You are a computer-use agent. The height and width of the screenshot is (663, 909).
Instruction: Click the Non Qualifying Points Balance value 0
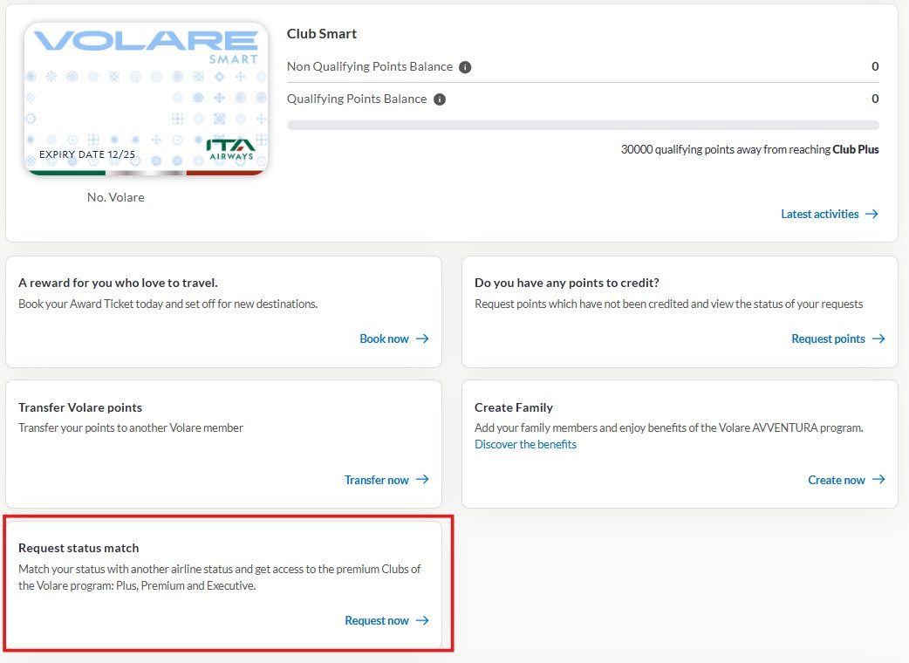(875, 66)
